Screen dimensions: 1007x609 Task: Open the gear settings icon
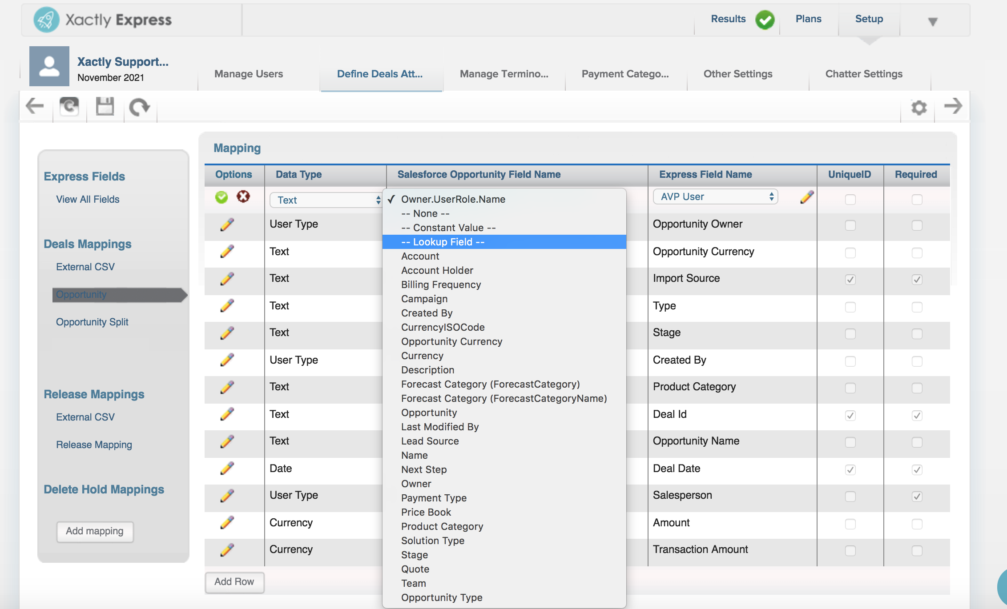point(919,108)
